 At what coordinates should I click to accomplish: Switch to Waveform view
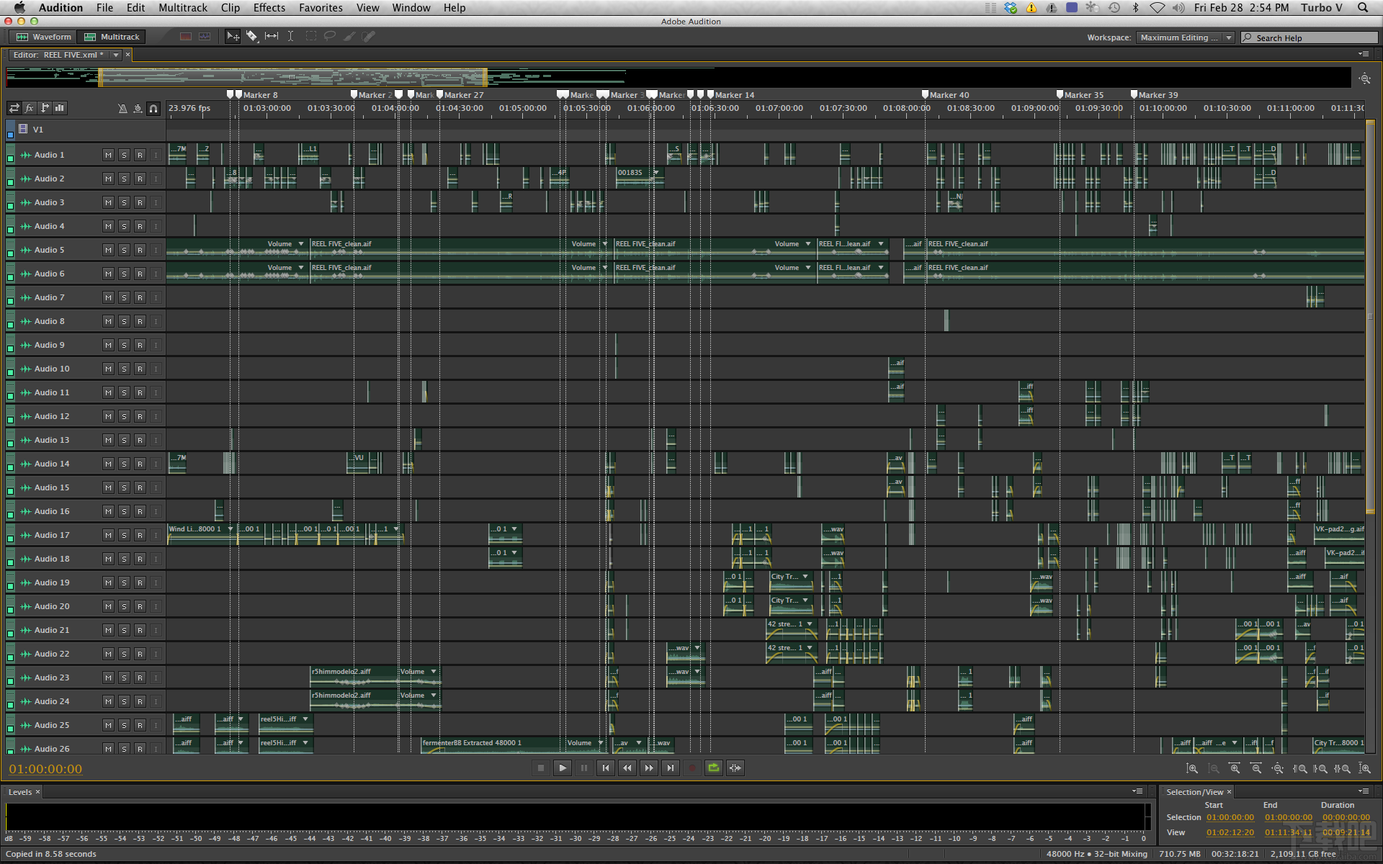pyautogui.click(x=43, y=36)
